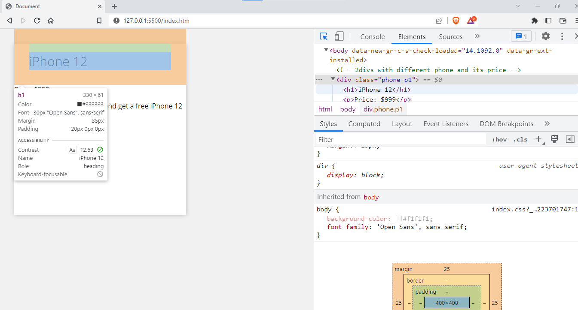Open the issues counter badge

521,36
